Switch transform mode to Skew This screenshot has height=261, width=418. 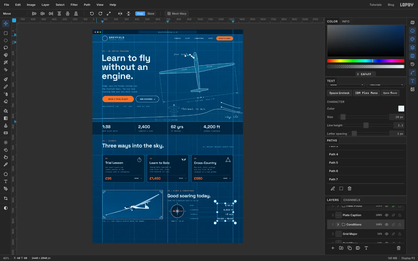pos(151,14)
